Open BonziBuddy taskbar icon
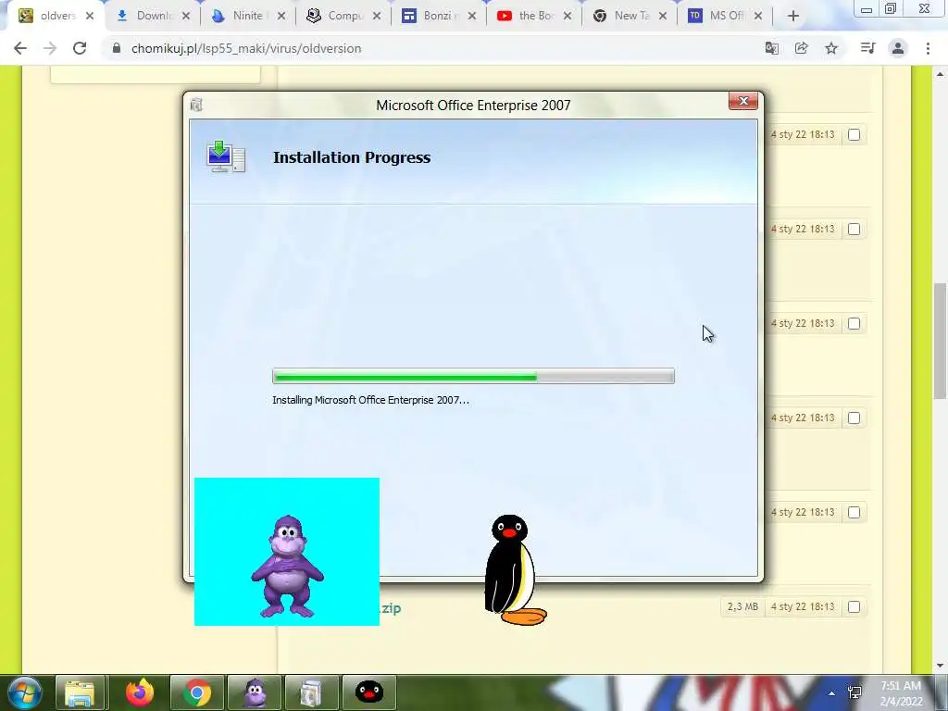Viewport: 948px width, 711px height. (256, 692)
